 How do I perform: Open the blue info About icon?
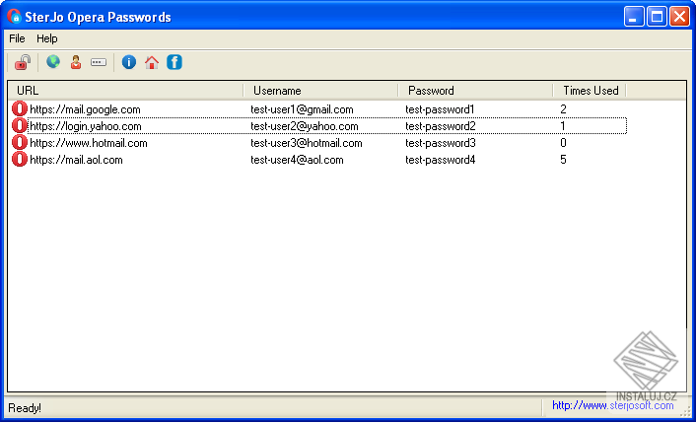click(x=129, y=62)
